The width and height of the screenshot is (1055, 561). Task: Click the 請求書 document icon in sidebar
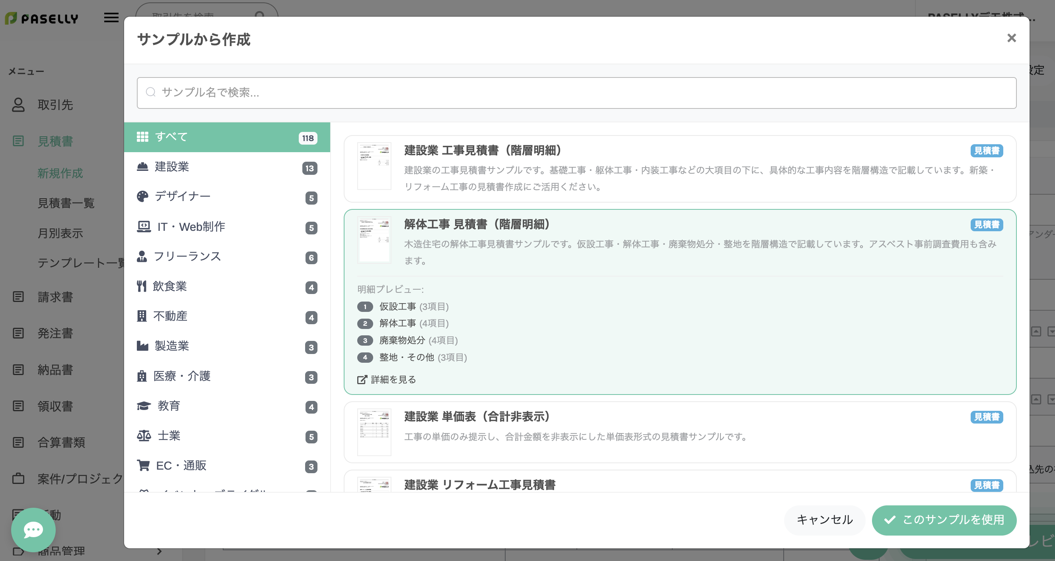tap(18, 296)
